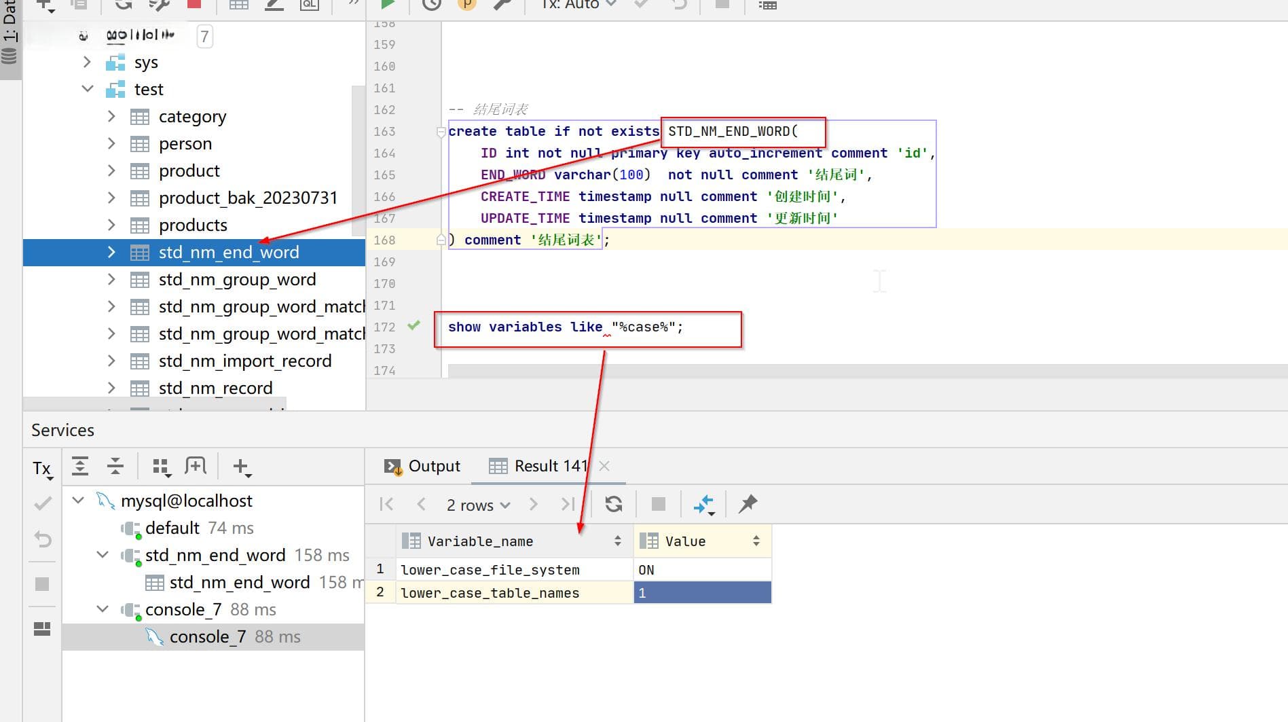Expand the category table node
Viewport: 1288px width, 722px height.
(111, 116)
